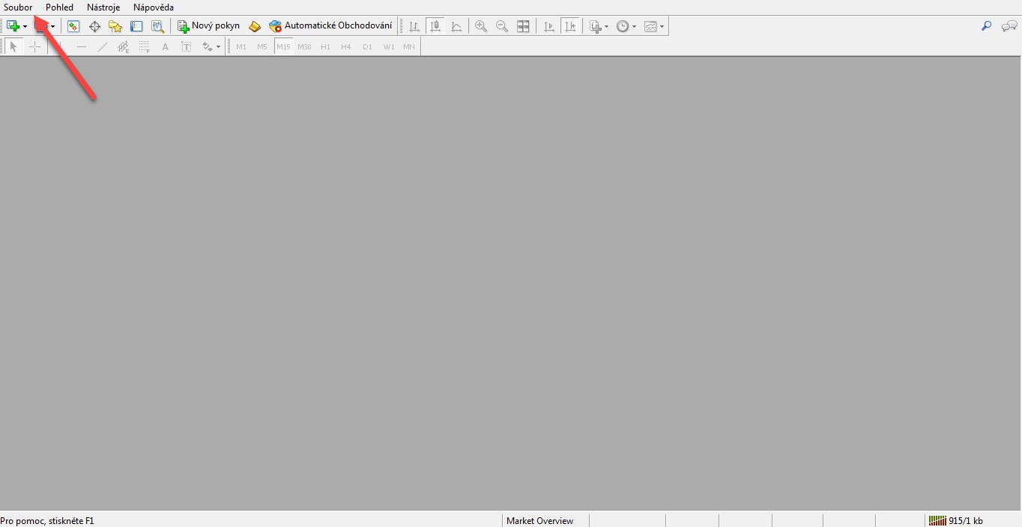Click the Market Overview status entry
1022x527 pixels.
coord(539,520)
